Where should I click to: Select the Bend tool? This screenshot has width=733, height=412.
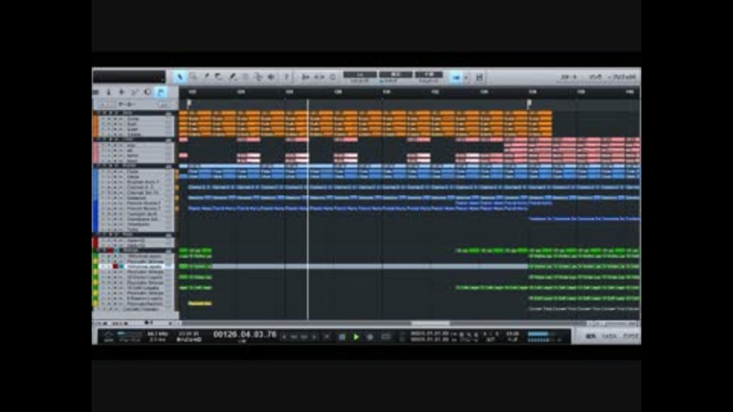pos(258,77)
